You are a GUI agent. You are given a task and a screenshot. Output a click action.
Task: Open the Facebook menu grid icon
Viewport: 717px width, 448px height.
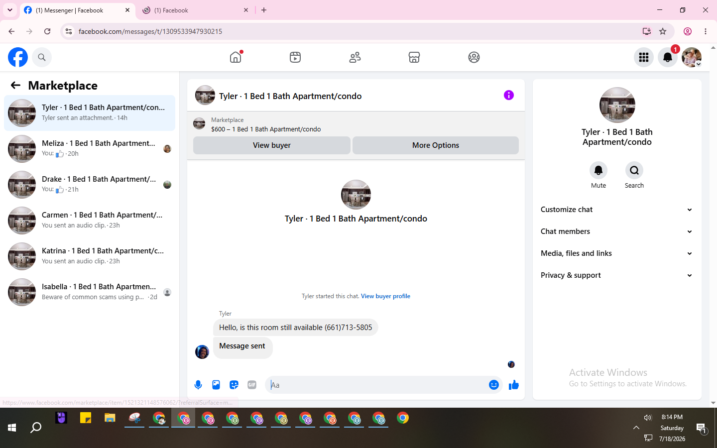pos(644,57)
